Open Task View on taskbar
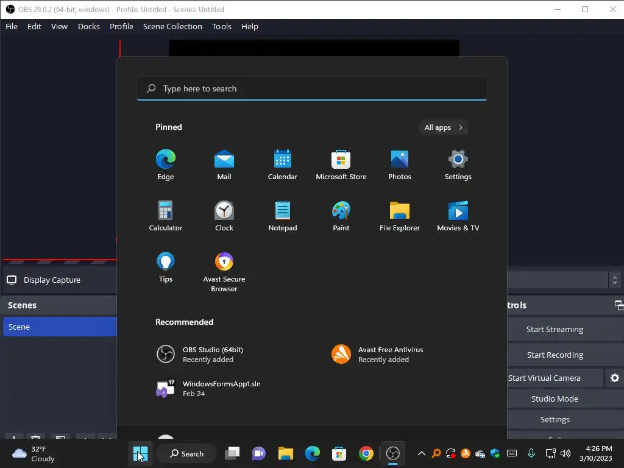The image size is (624, 468). [x=232, y=453]
